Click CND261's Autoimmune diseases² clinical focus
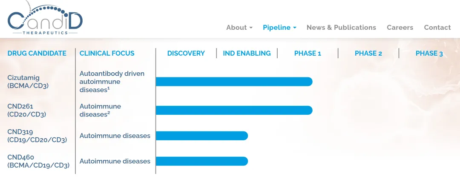This screenshot has width=460, height=179. pyautogui.click(x=100, y=111)
